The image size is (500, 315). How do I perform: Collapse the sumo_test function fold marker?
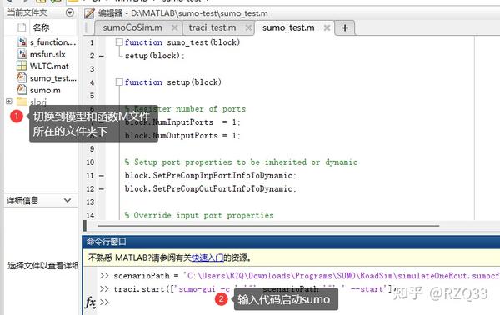coord(119,42)
